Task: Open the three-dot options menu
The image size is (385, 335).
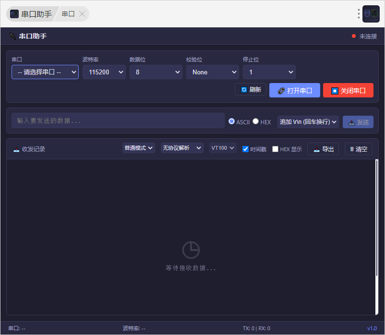Action: tap(359, 14)
